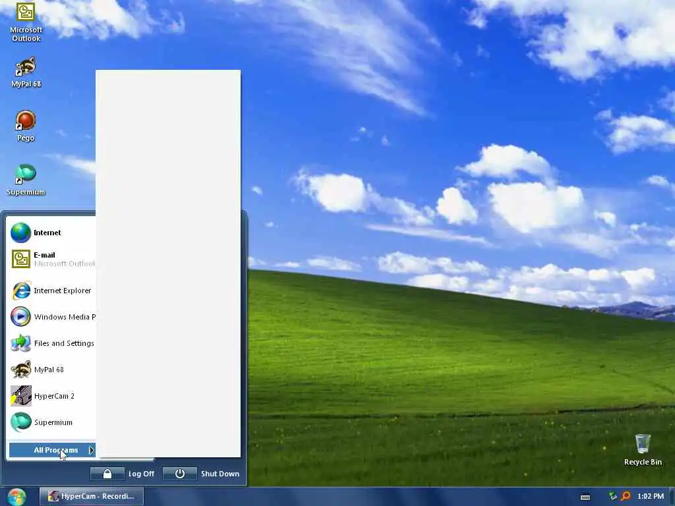The image size is (675, 506).
Task: Click the Shut Down text label
Action: [220, 474]
